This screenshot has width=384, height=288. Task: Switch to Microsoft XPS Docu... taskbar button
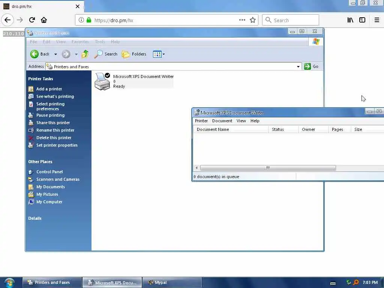point(112,282)
